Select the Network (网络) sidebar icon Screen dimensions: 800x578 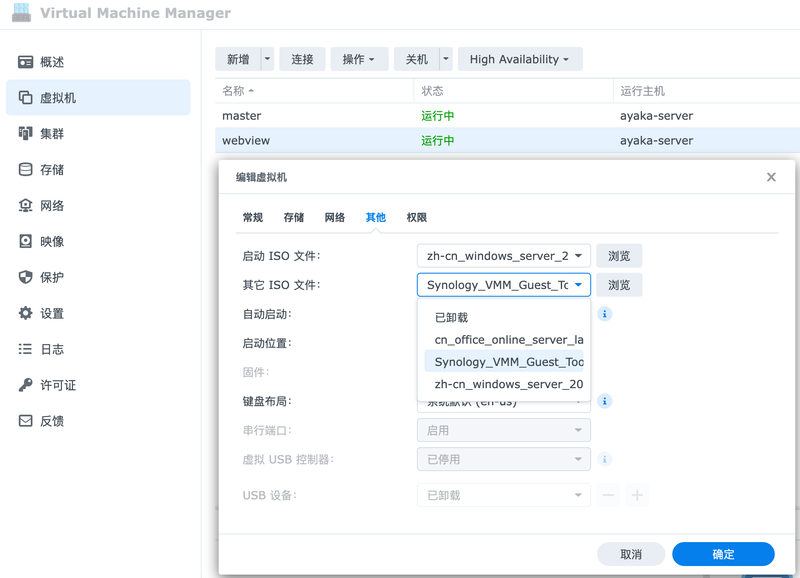click(26, 206)
